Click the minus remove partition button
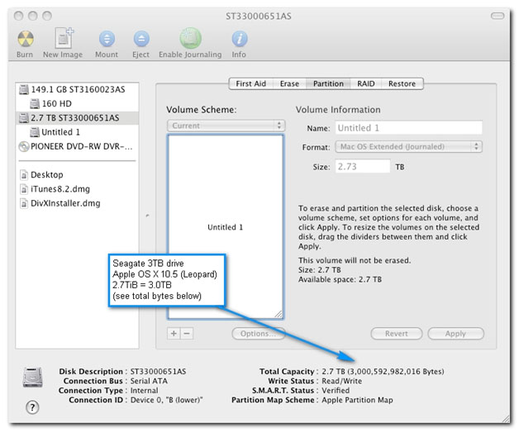This screenshot has height=432, width=519. 187,334
